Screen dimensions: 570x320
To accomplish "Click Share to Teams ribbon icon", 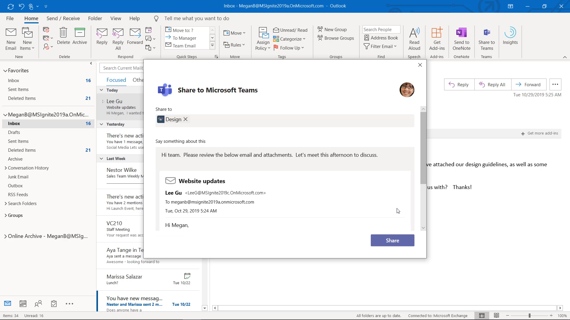I will (x=487, y=32).
